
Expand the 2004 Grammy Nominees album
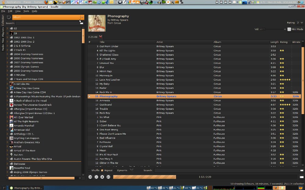click(x=7, y=54)
